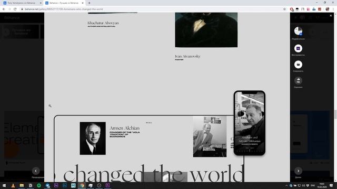The image size is (337, 189).
Task: Open the Chrome three-dot menu
Action: [x=333, y=9]
